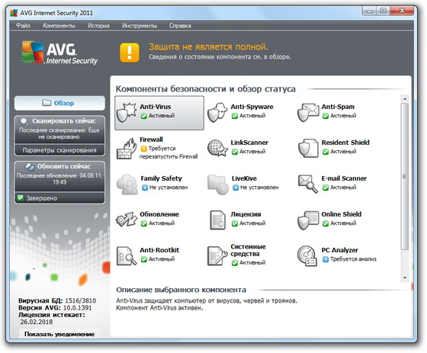Click scrollbar down arrow in components list

coord(405,278)
